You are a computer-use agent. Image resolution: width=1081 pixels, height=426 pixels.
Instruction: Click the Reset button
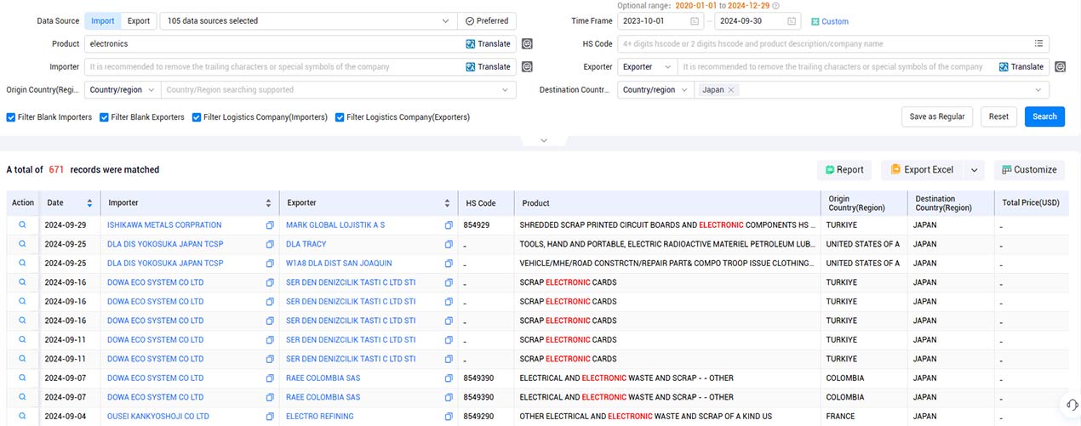pyautogui.click(x=998, y=116)
